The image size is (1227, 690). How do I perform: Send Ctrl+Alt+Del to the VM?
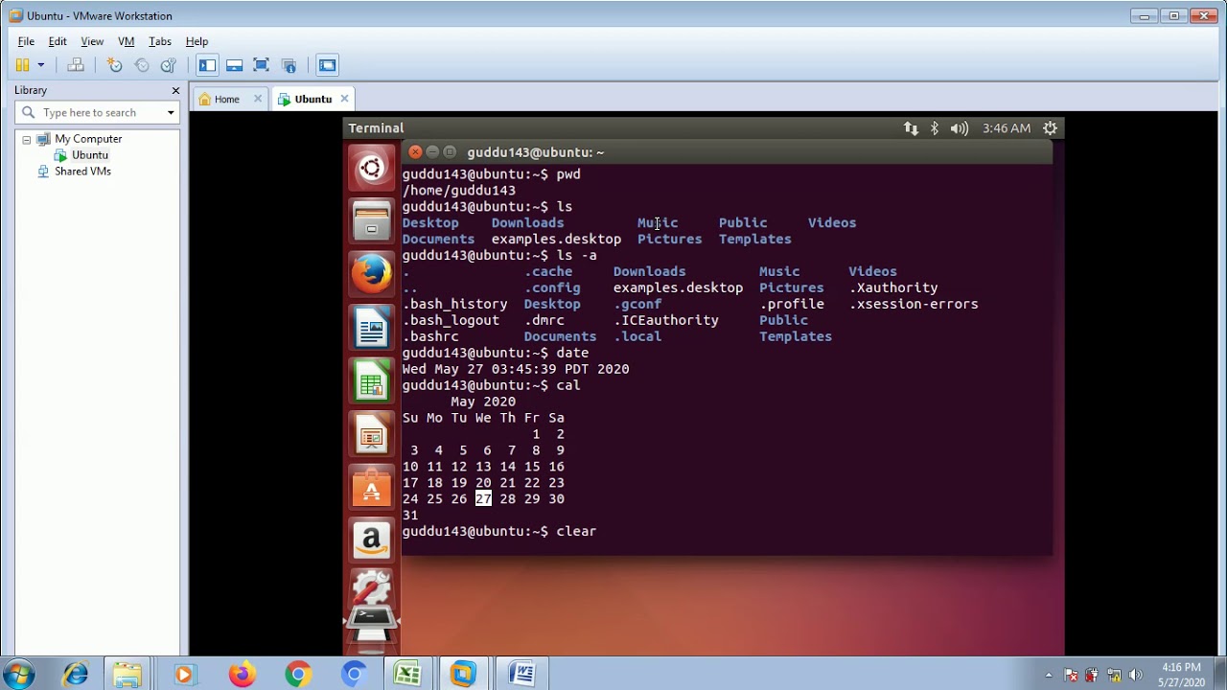tap(76, 65)
